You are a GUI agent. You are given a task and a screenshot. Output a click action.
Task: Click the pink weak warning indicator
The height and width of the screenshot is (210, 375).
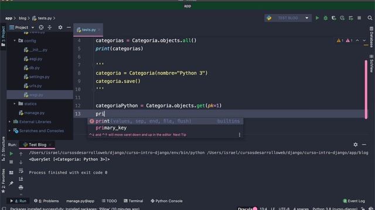pos(349,40)
